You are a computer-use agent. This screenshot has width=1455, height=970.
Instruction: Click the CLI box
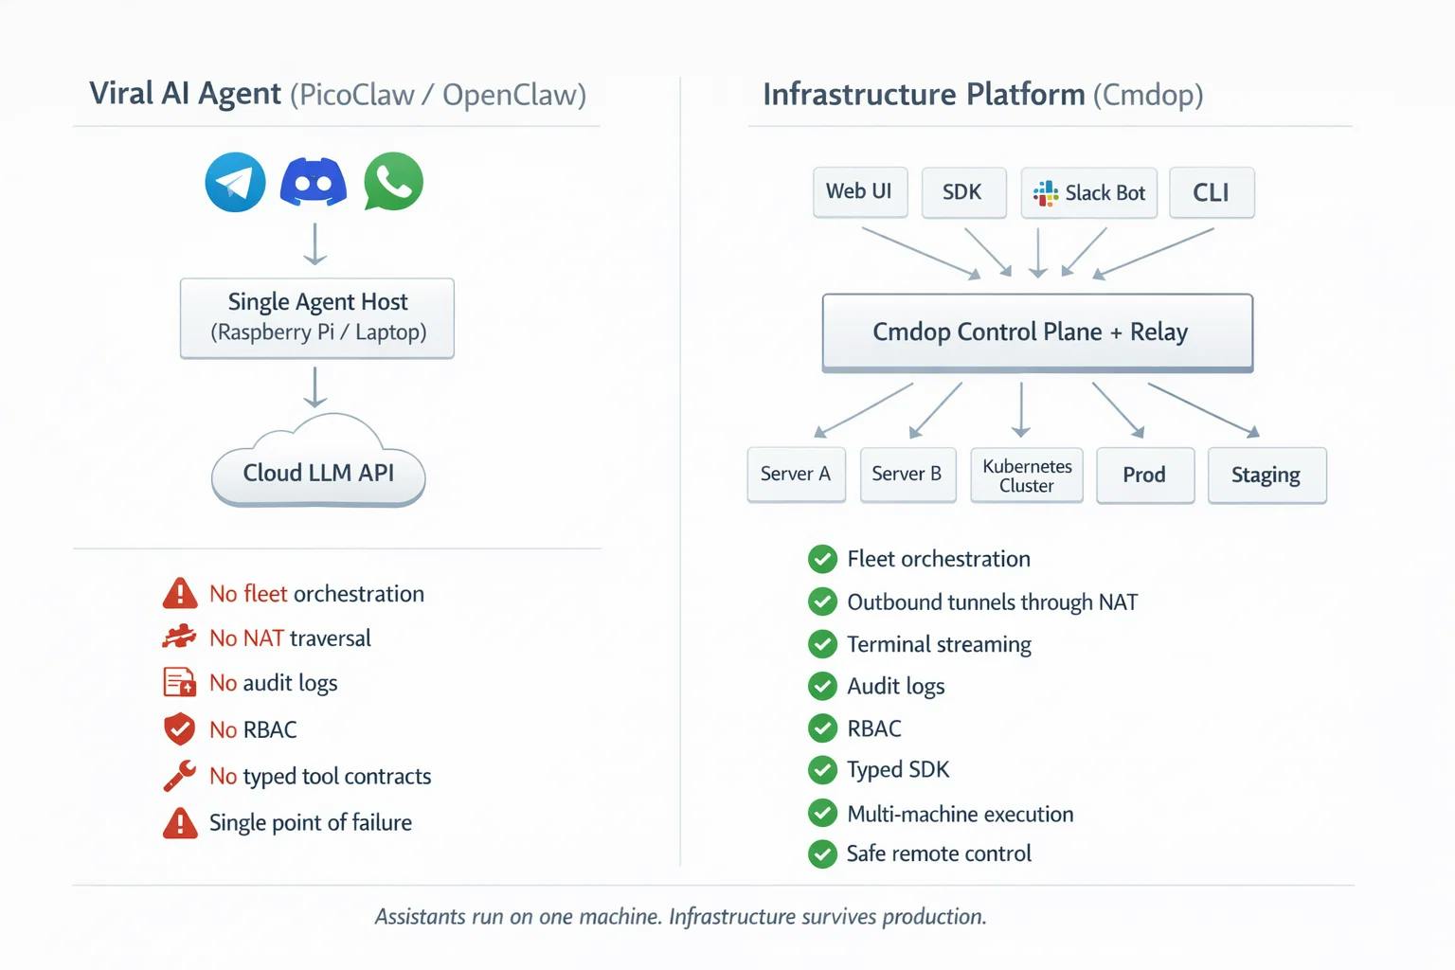1211,192
